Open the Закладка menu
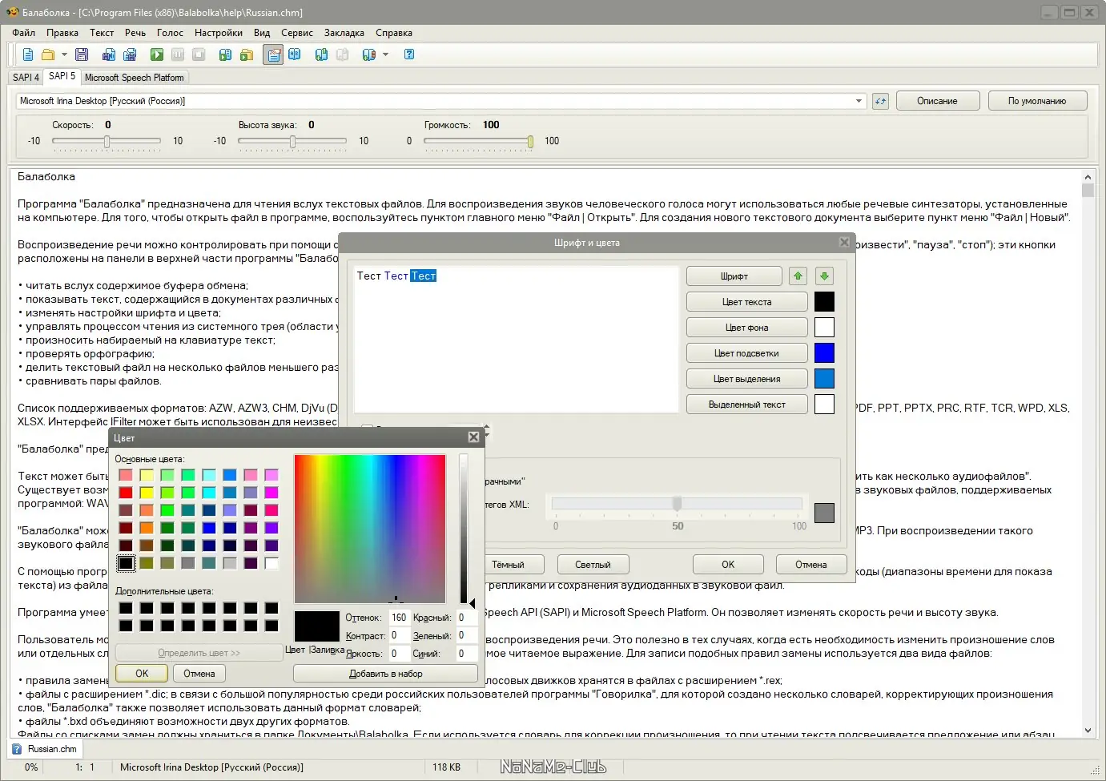This screenshot has height=781, width=1106. point(344,33)
